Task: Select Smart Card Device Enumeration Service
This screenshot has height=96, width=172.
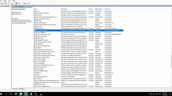Action: (78, 17)
